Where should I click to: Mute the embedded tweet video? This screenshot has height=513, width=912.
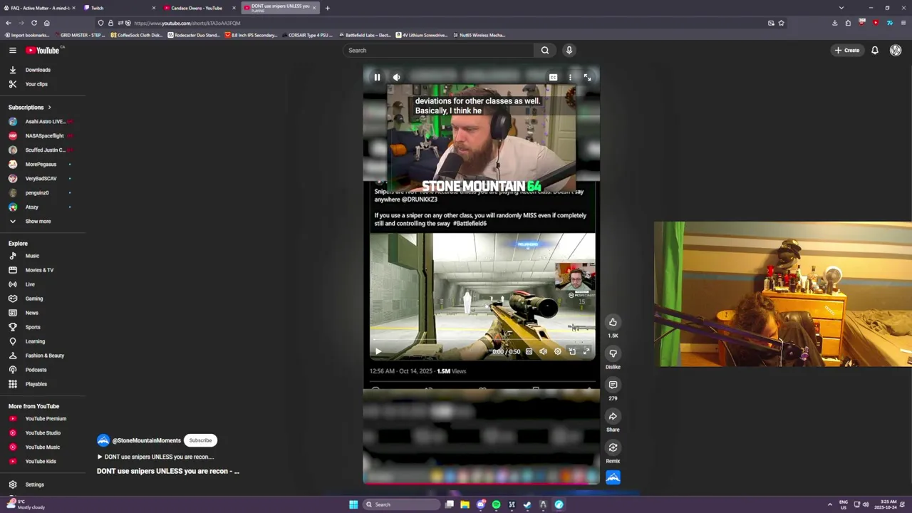543,351
